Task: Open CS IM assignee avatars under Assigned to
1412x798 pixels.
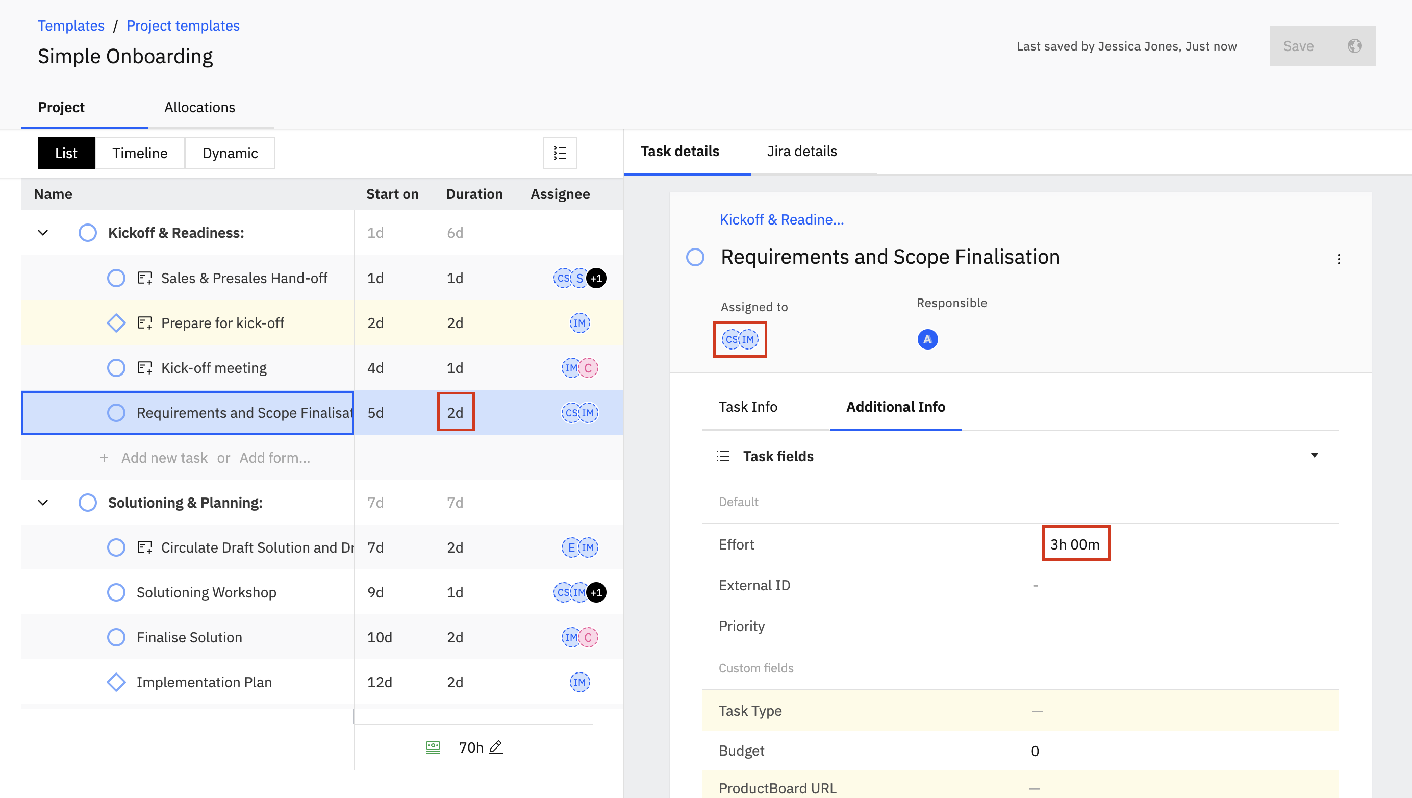Action: point(740,340)
